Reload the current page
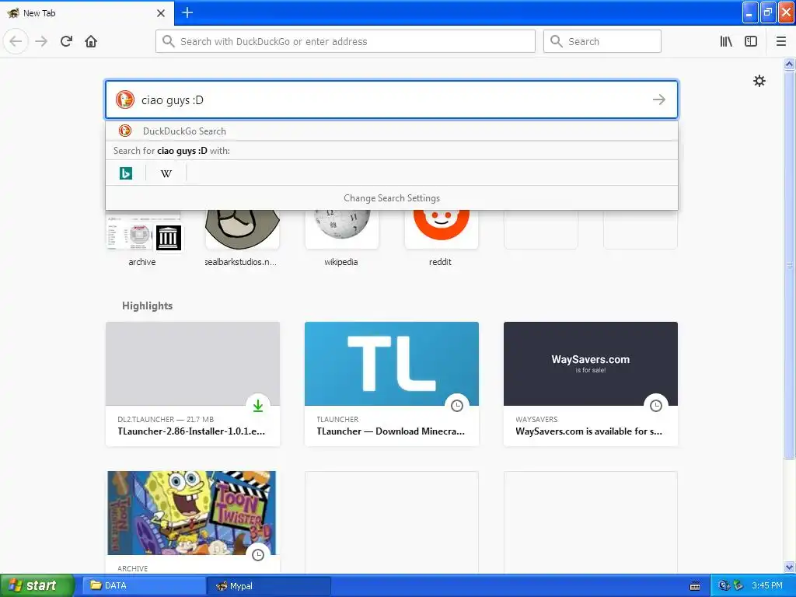Viewport: 796px width, 597px height. [66, 42]
